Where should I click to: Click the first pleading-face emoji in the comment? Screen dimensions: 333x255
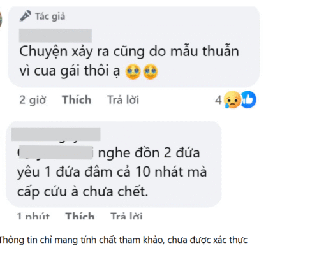point(133,71)
